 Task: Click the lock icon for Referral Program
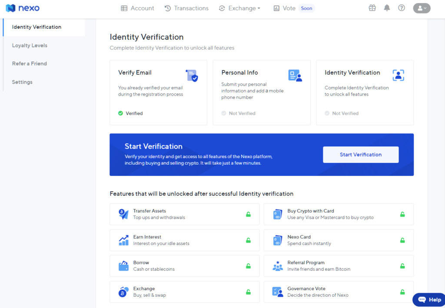coord(402,266)
